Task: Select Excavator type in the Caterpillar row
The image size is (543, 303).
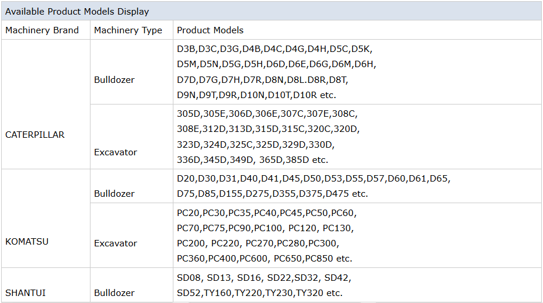Action: [116, 152]
